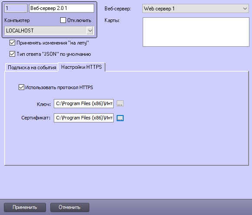Screen dimensions: 252x215
Task: Click browse button next to Ключ field
Action: tap(120, 103)
